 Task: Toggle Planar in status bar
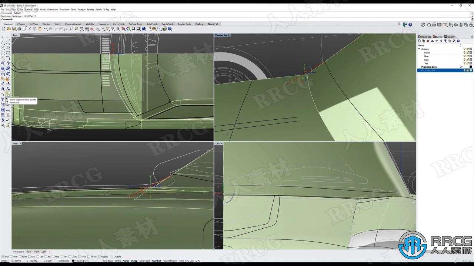(x=126, y=261)
